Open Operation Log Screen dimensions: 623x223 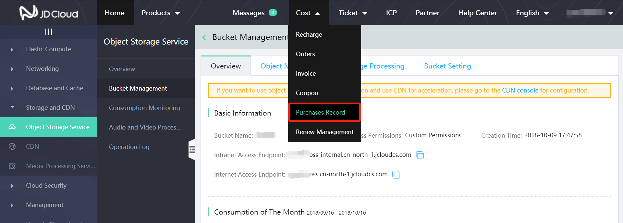(146, 147)
